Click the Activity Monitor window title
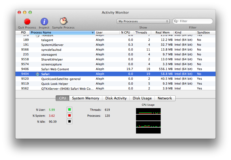Screen dimensions: 231x160 115,13
